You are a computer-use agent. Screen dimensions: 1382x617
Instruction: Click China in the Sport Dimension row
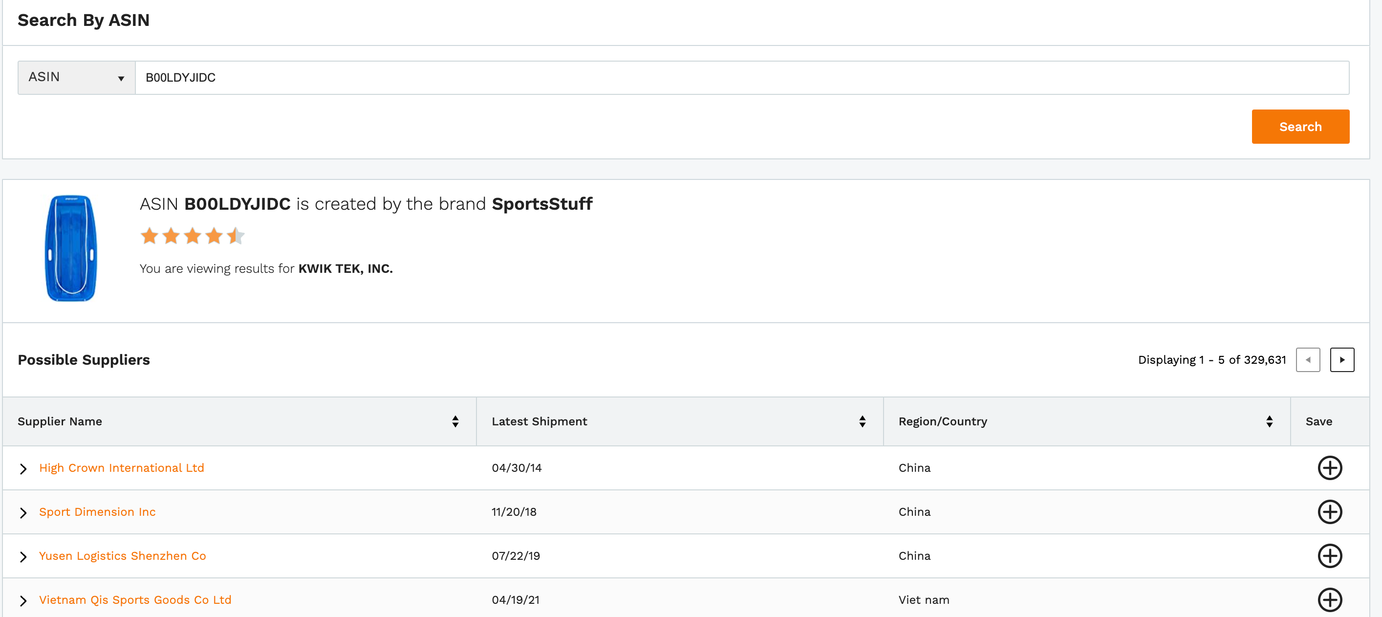[x=915, y=512]
